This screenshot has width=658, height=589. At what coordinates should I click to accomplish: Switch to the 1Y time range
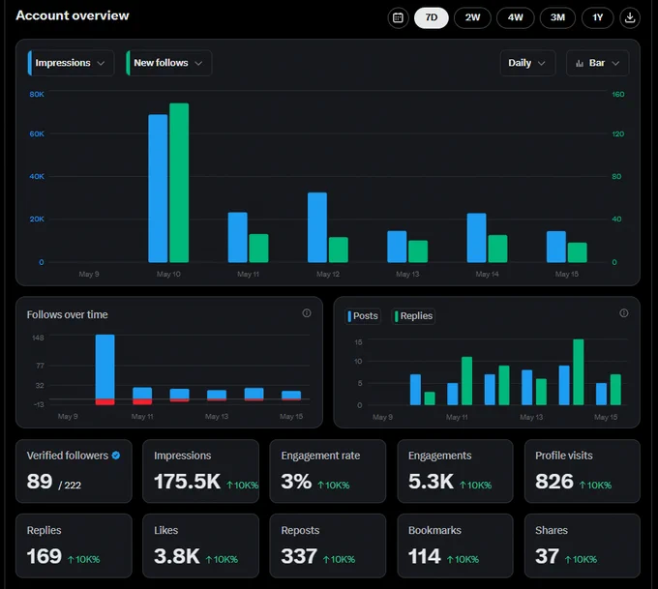coord(598,17)
